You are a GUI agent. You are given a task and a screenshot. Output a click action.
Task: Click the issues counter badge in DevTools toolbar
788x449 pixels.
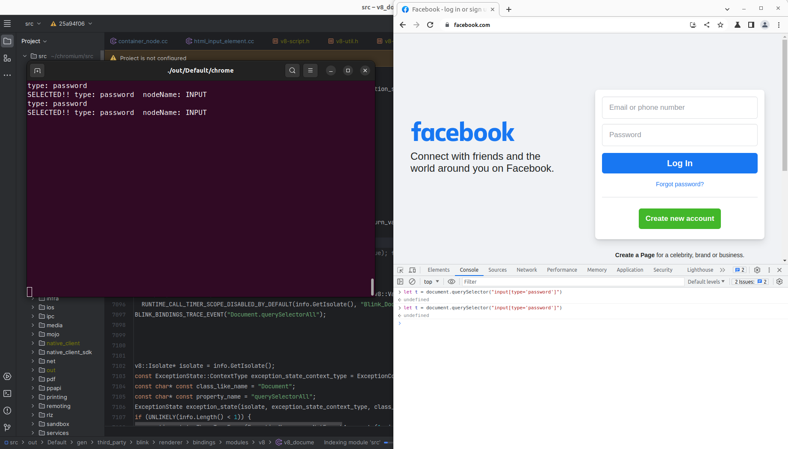(x=740, y=270)
